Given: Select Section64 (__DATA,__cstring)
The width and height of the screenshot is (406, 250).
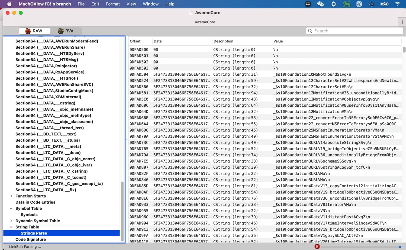Looking at the screenshot, I should click(45, 103).
